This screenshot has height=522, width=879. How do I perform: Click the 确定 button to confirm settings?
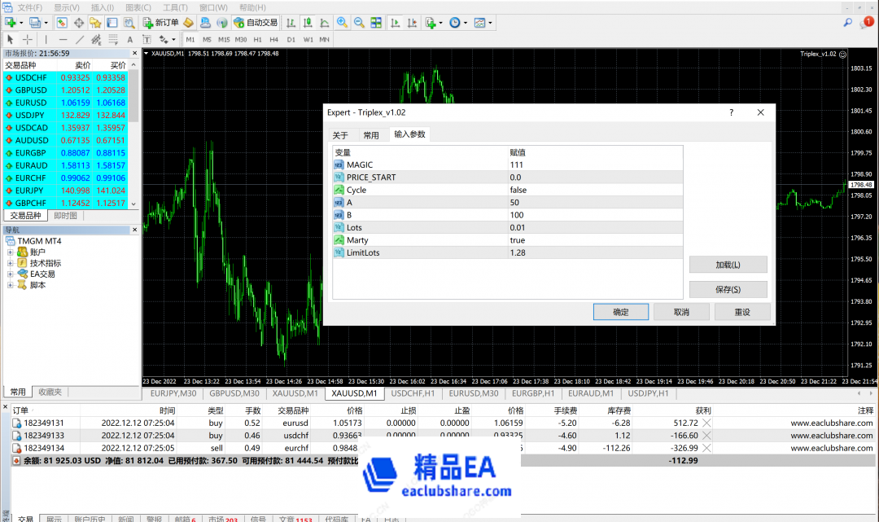tap(621, 311)
